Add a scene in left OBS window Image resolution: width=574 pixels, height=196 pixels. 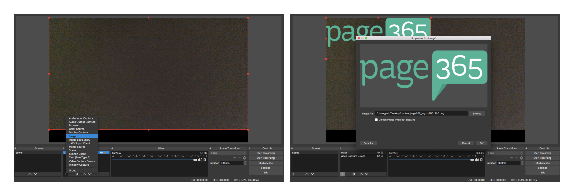[x=17, y=174]
